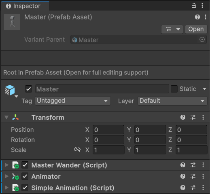The height and width of the screenshot is (194, 210).
Task: Disable the Animator component checkbox
Action: 25,176
